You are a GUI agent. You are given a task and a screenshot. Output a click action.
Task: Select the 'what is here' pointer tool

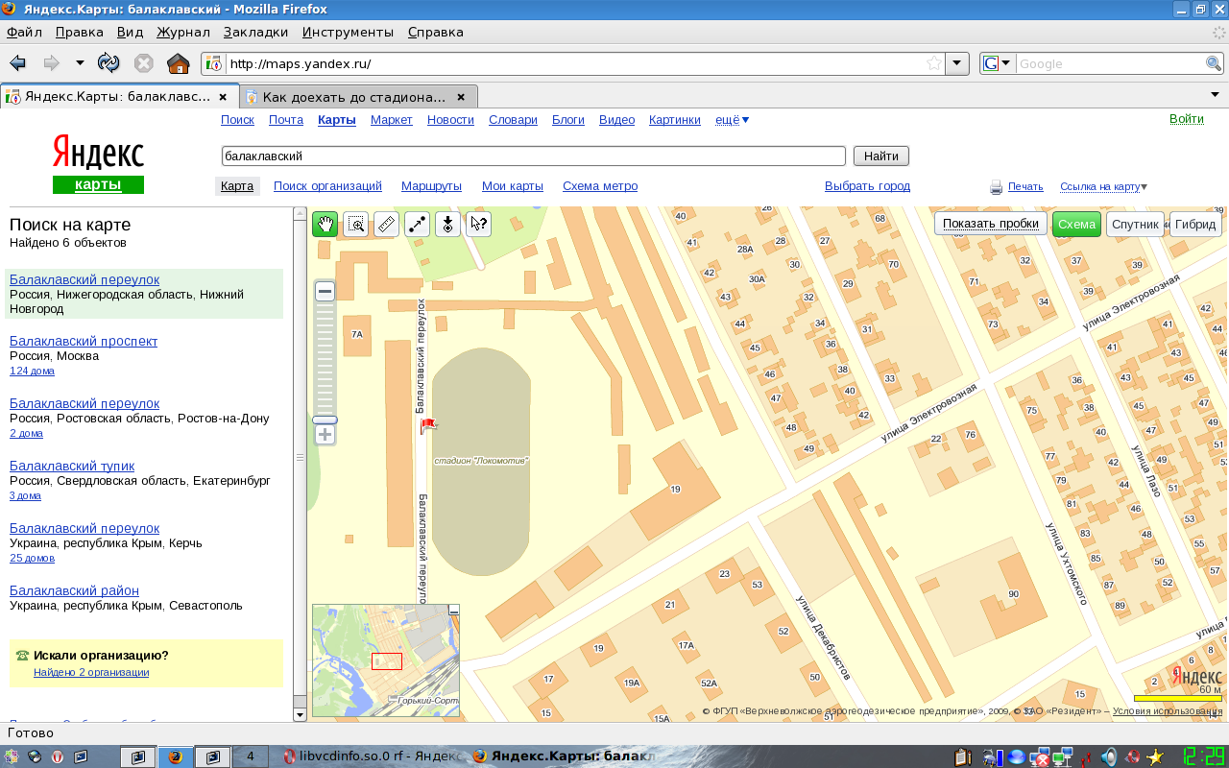coord(478,225)
